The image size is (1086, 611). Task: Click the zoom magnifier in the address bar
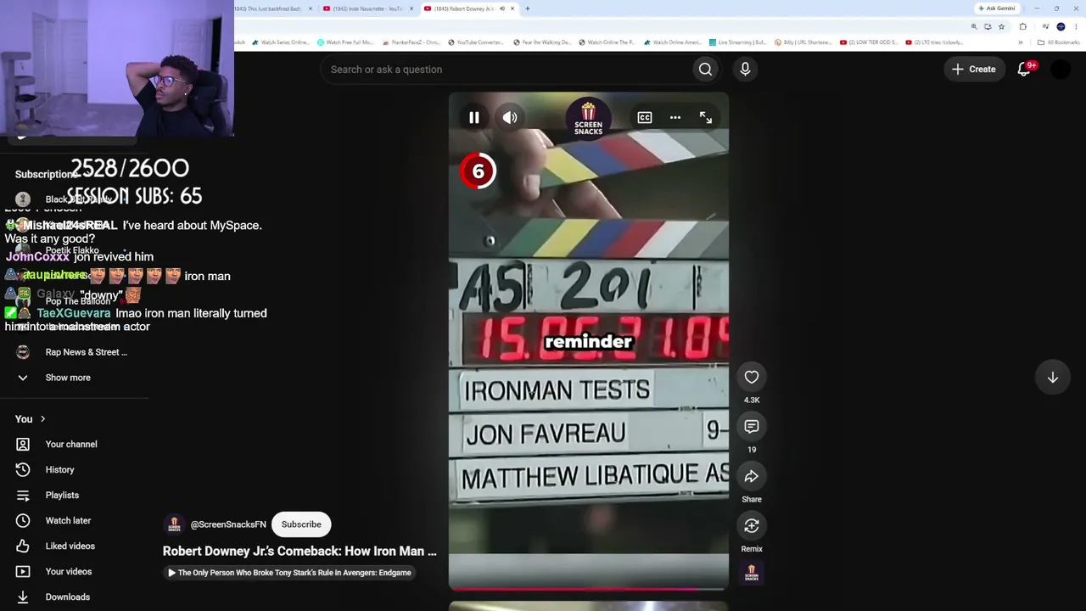click(974, 26)
